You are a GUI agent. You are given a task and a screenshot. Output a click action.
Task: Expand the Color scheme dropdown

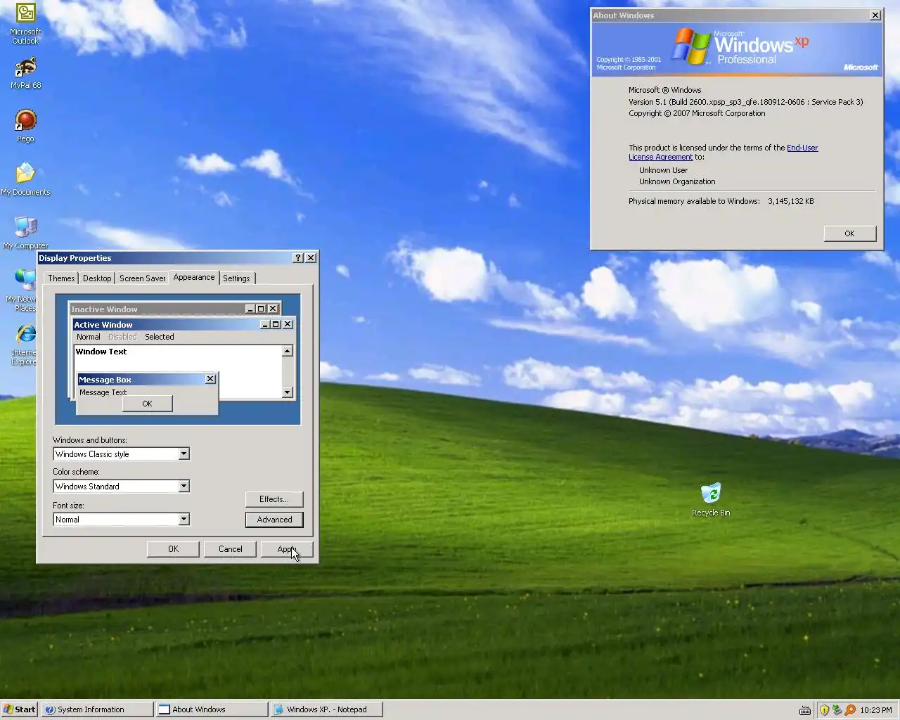click(x=184, y=487)
